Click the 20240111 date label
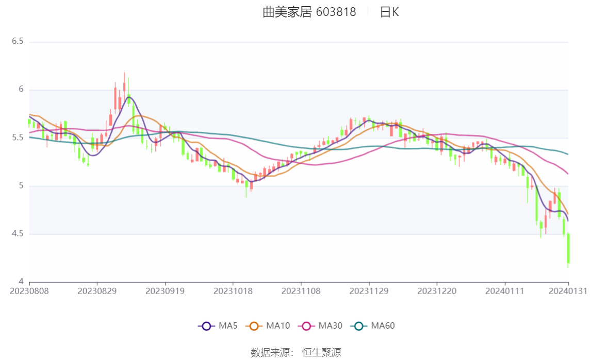The width and height of the screenshot is (592, 360). click(505, 292)
